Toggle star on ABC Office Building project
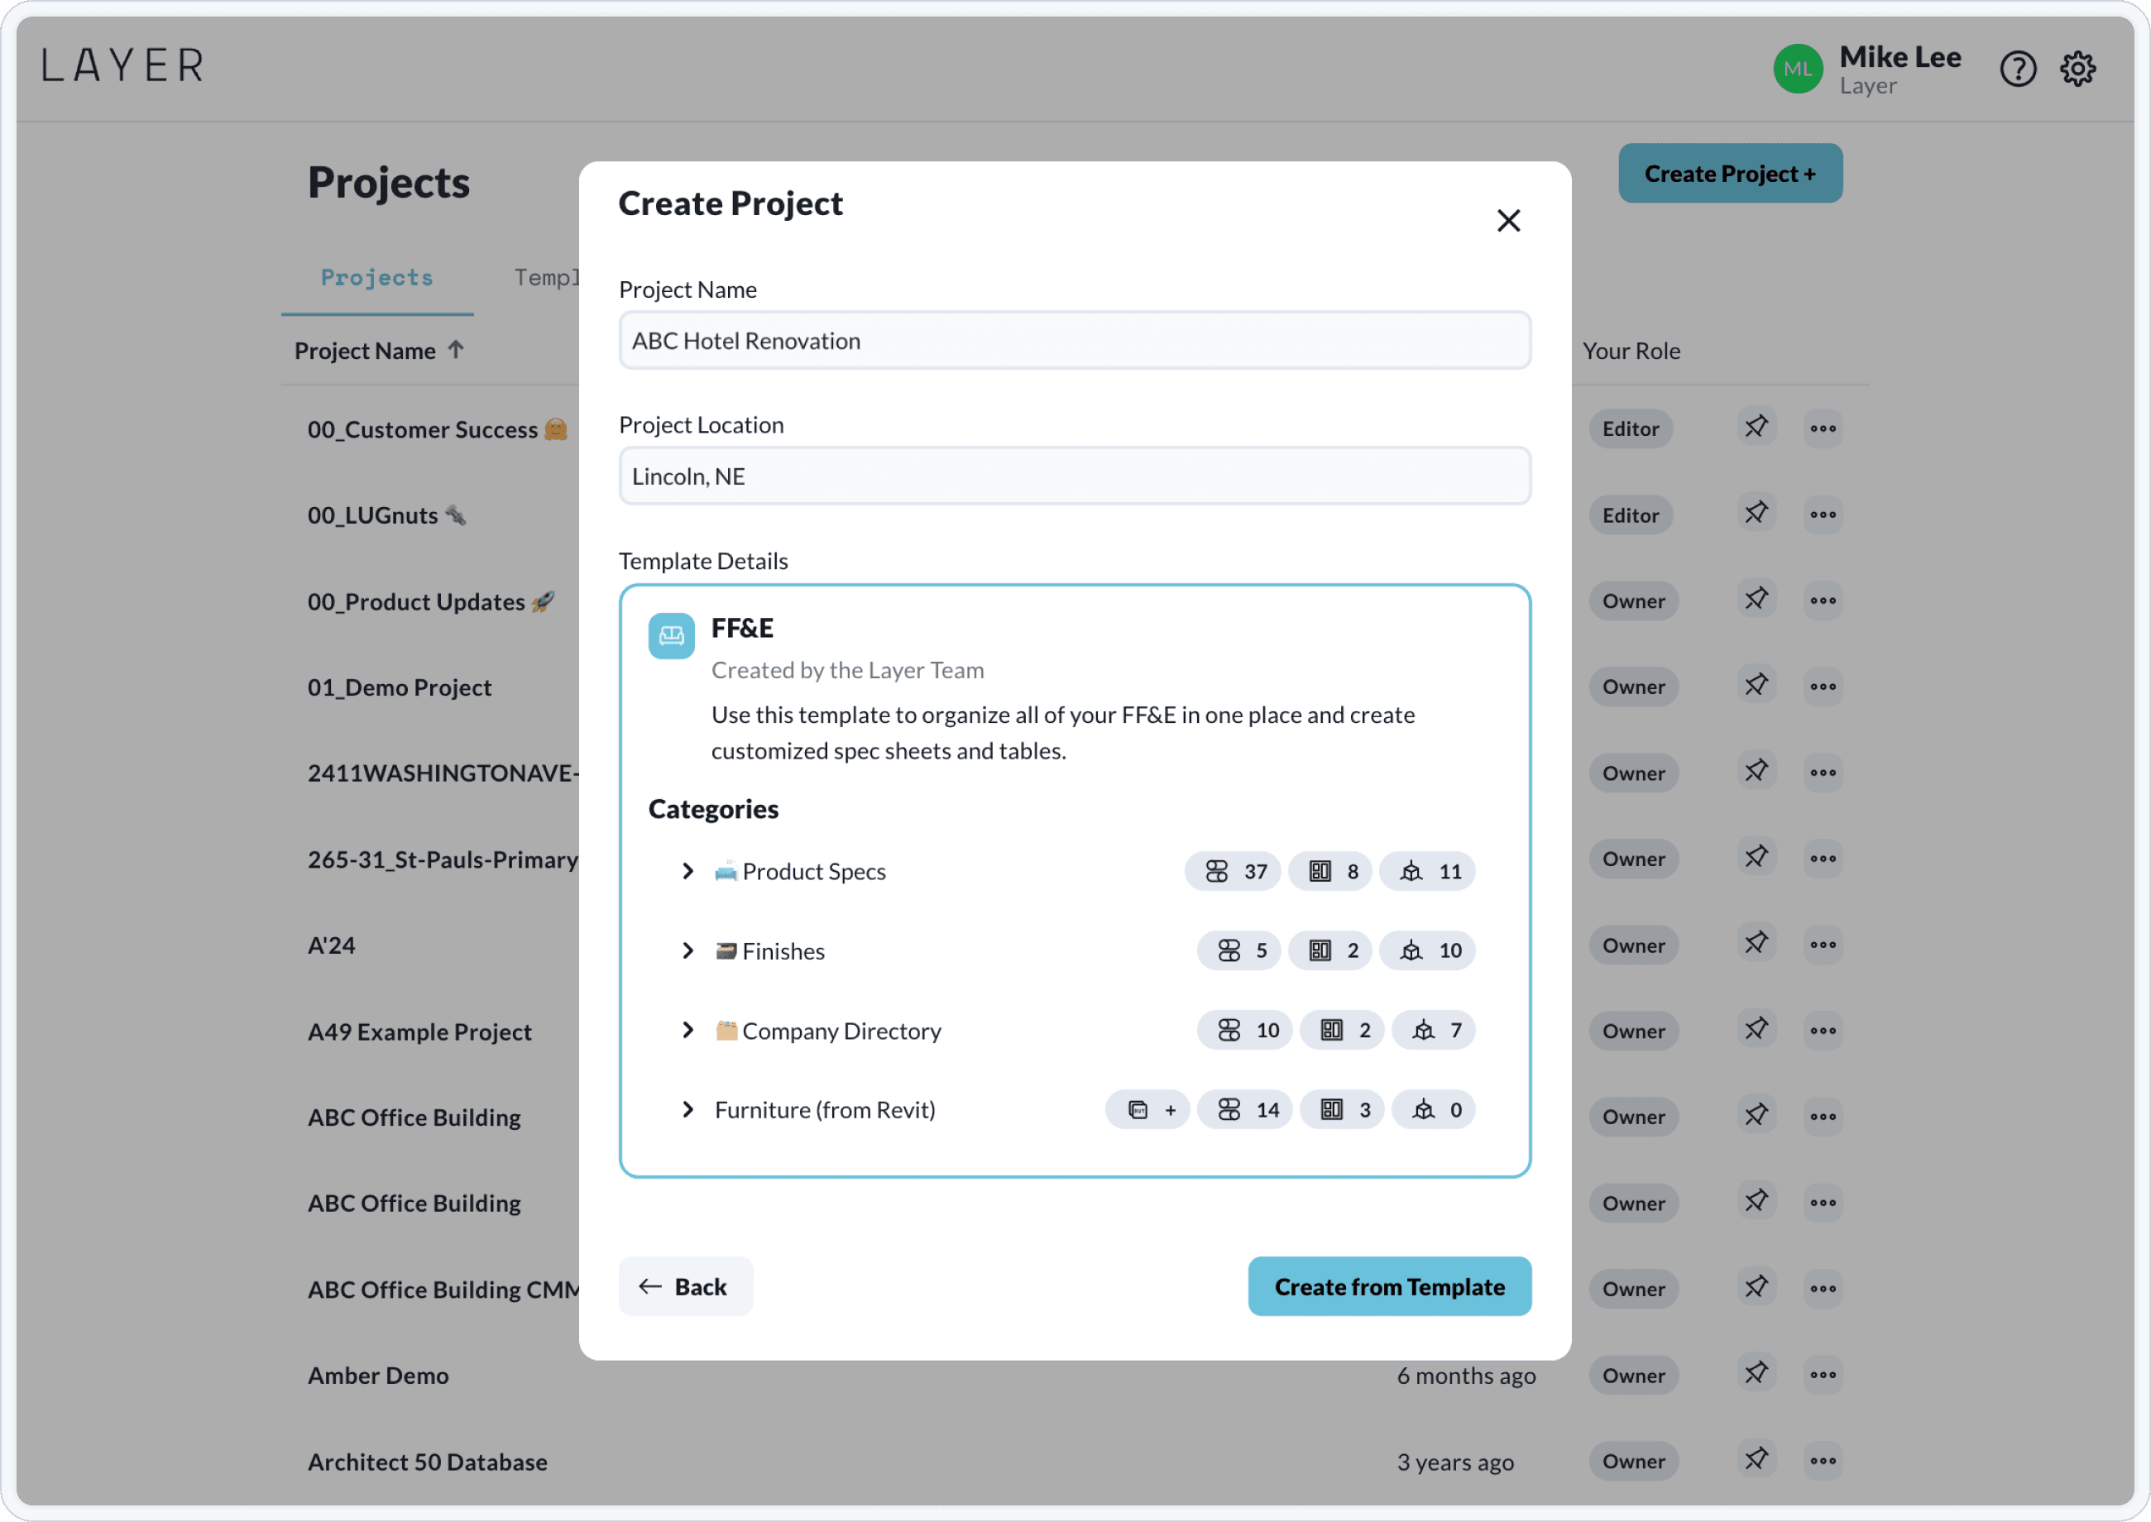Image resolution: width=2151 pixels, height=1522 pixels. [1754, 1113]
